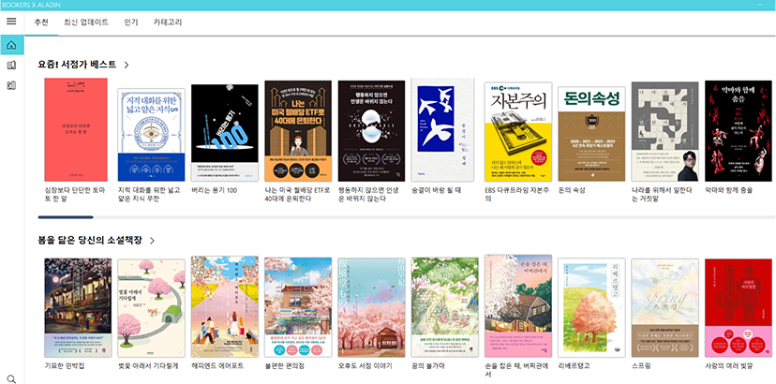Open the bookshelf sidebar icon
Image resolution: width=776 pixels, height=384 pixels.
tap(11, 85)
